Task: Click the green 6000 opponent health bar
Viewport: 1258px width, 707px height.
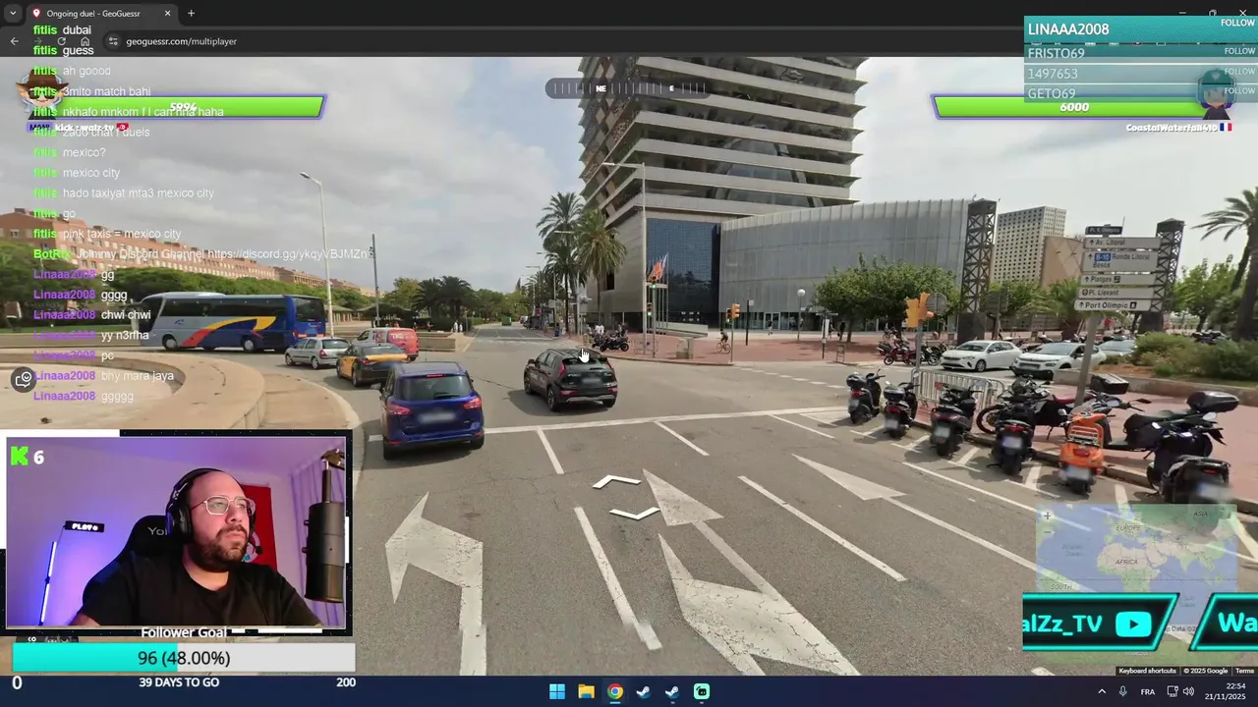Action: pyautogui.click(x=1074, y=107)
